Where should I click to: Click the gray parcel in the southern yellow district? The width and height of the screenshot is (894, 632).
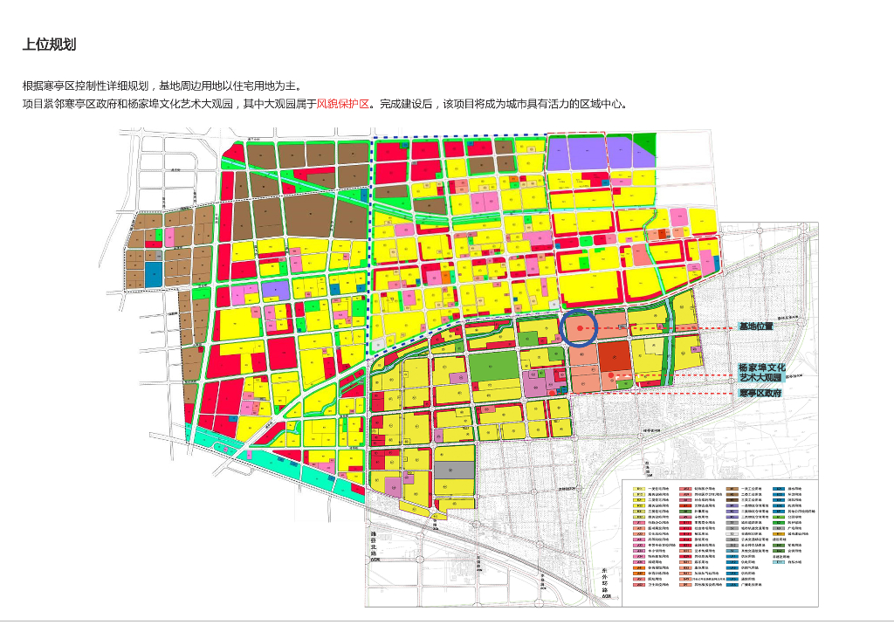coord(454,470)
